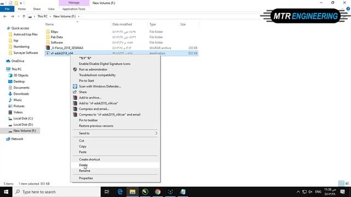Open Windows Start menu
Image resolution: width=351 pixels, height=197 pixels.
(x=6, y=192)
